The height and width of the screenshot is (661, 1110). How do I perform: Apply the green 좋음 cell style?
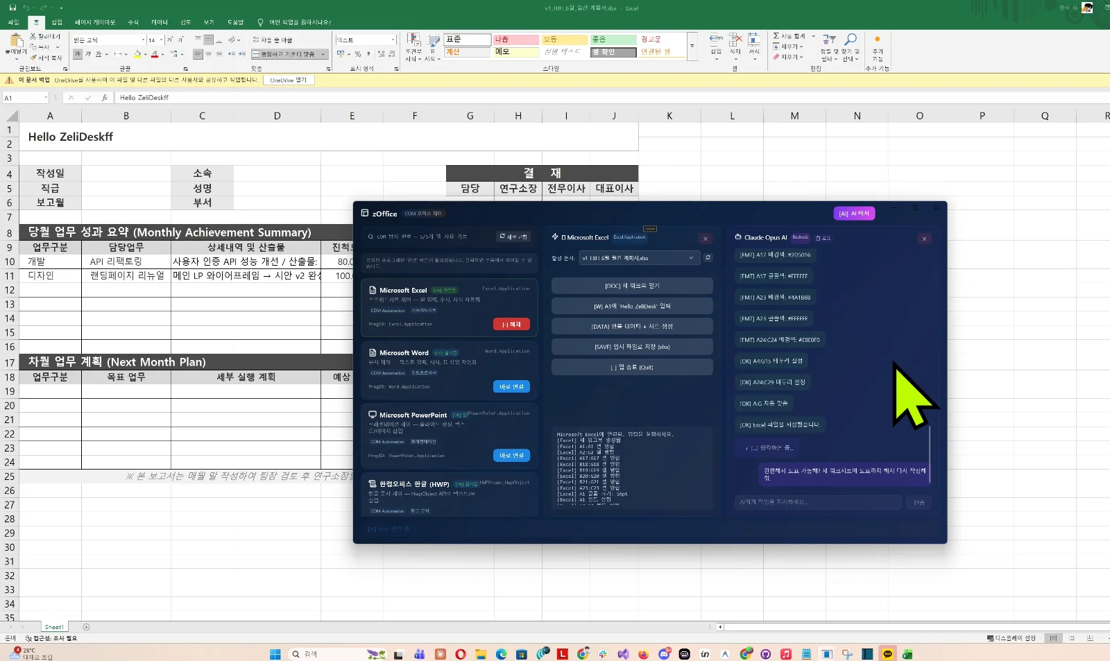pyautogui.click(x=613, y=40)
